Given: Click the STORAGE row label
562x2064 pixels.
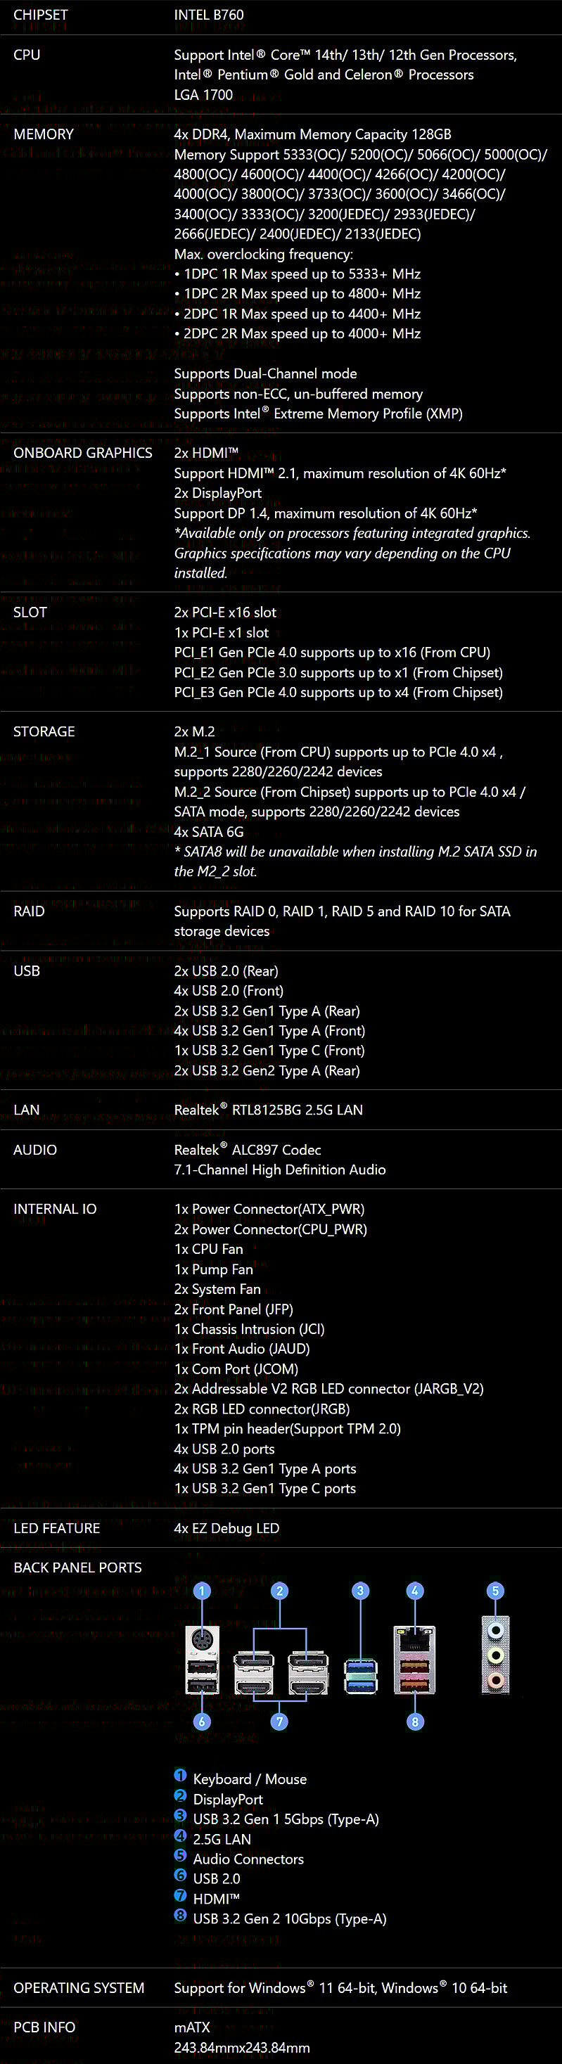Looking at the screenshot, I should [x=44, y=731].
